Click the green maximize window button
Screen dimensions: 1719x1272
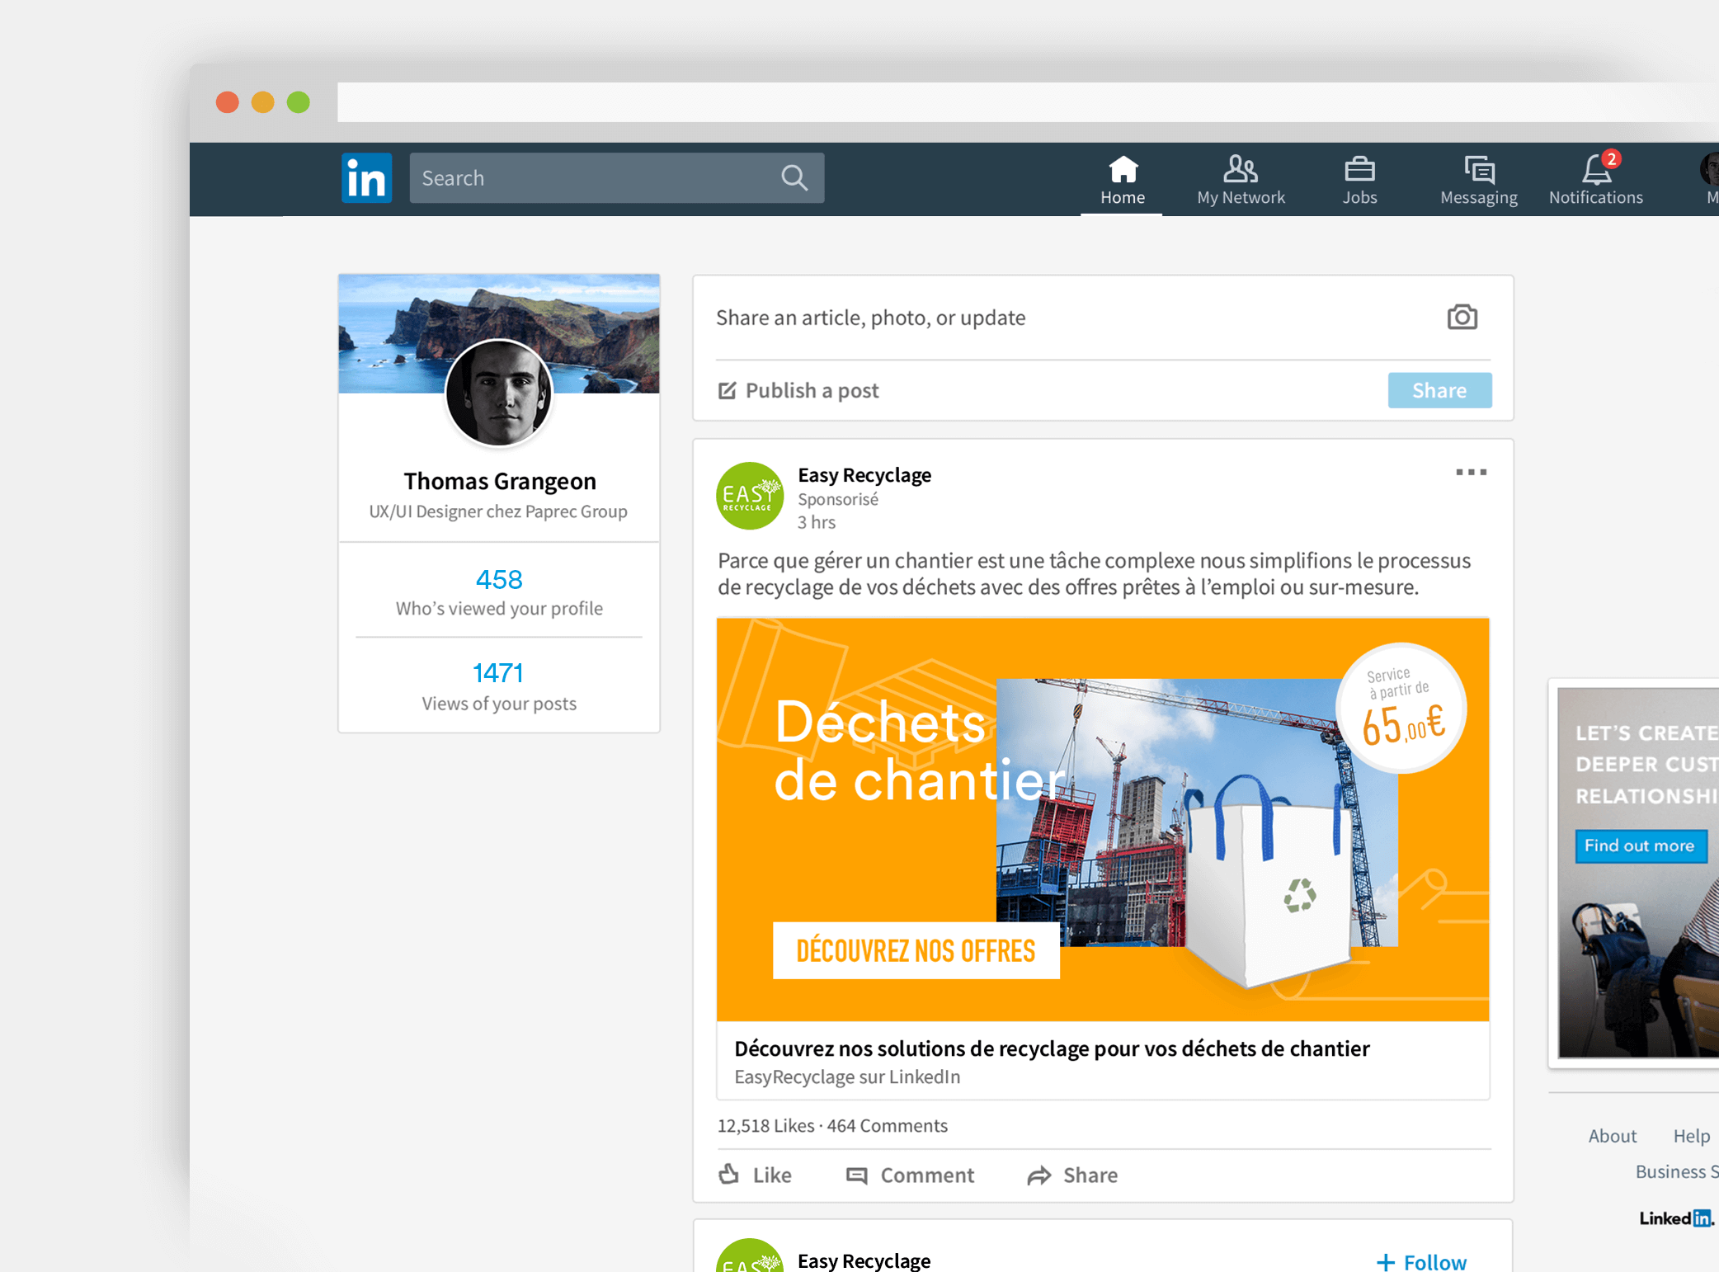point(298,102)
